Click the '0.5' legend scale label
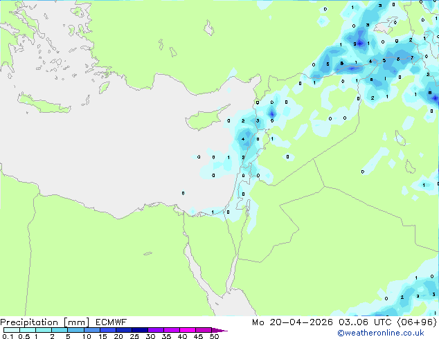 pos(24,336)
